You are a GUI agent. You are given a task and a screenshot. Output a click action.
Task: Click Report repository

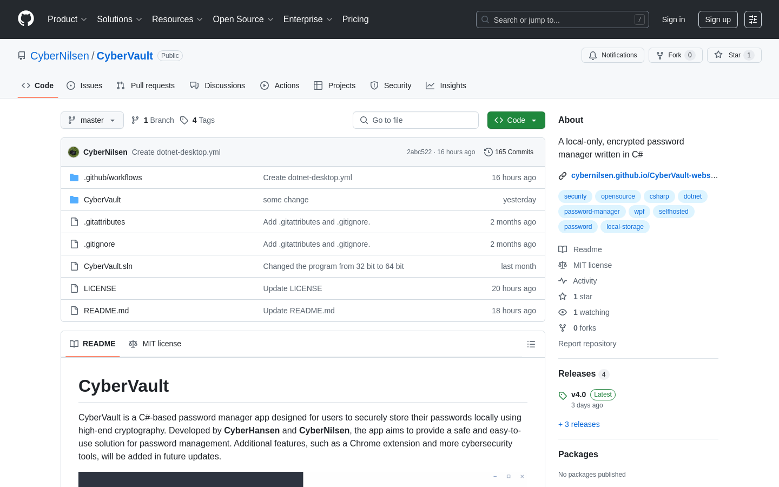(x=587, y=344)
